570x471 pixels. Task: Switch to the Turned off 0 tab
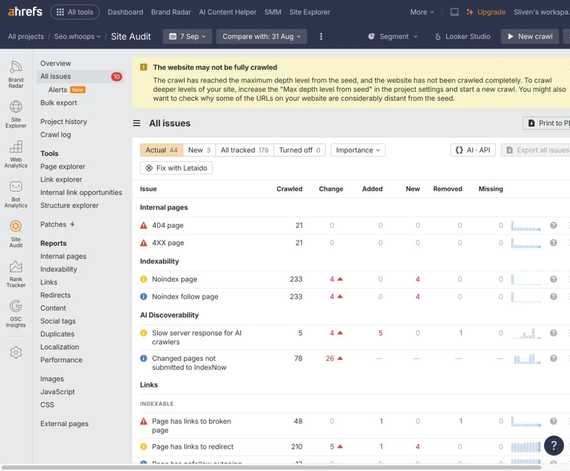coord(299,150)
